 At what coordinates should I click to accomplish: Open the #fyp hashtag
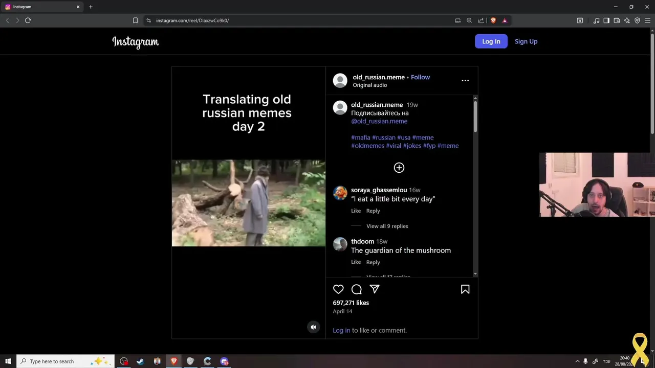pyautogui.click(x=429, y=146)
